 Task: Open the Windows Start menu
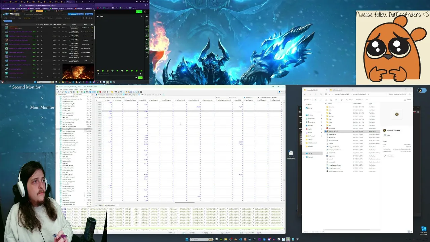point(187,239)
